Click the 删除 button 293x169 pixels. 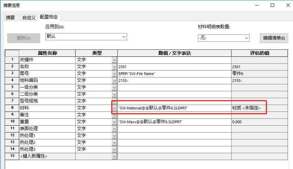[23, 38]
